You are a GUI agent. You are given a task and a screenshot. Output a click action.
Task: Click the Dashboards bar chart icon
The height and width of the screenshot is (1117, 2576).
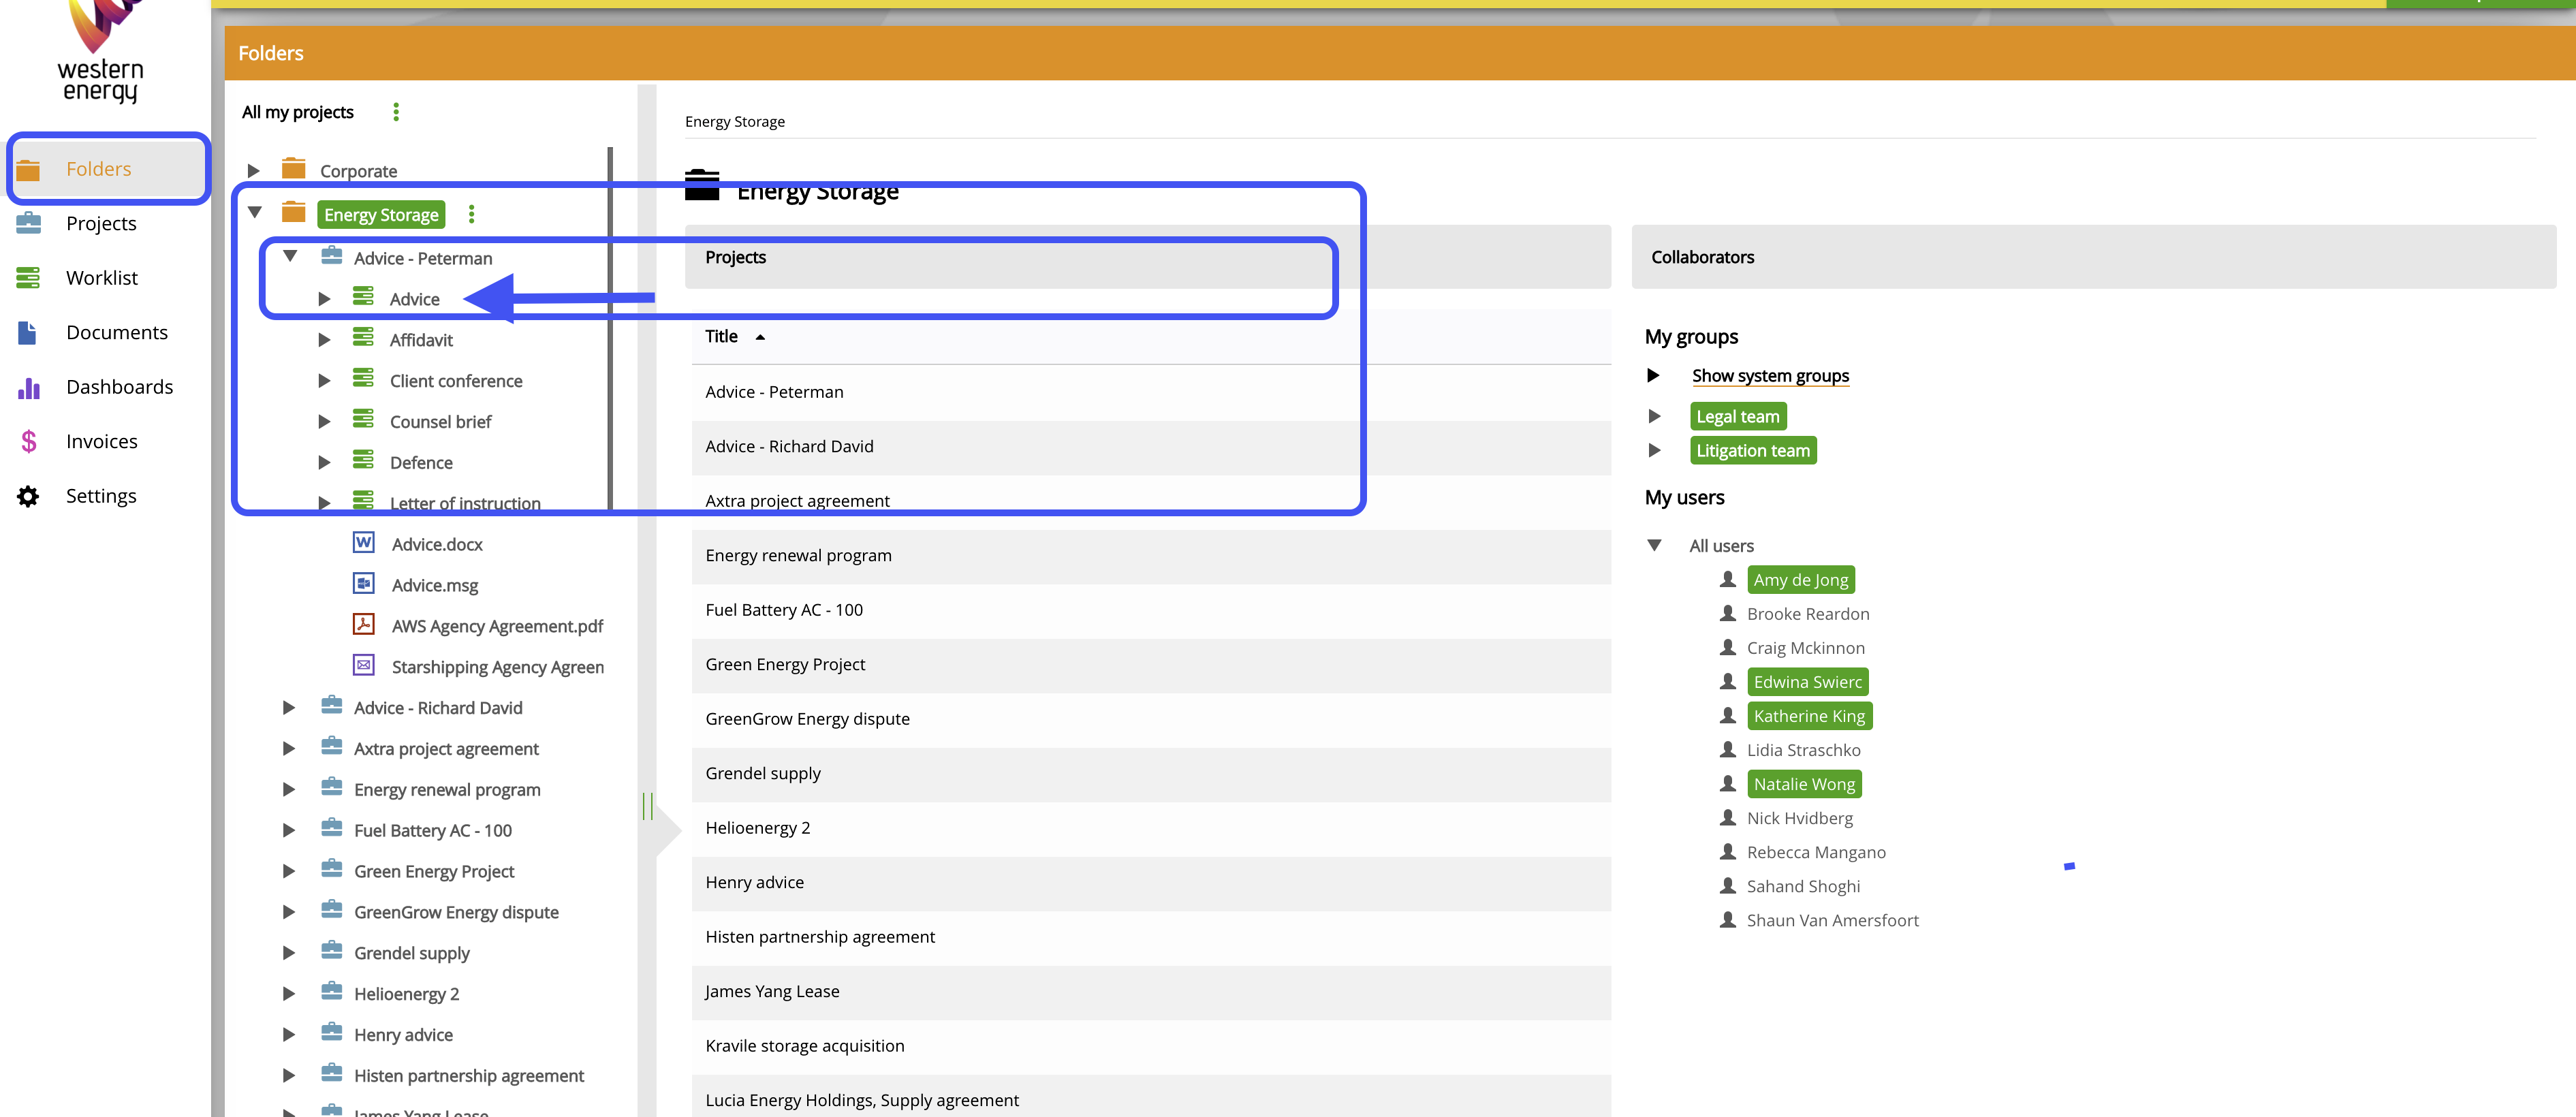[28, 388]
